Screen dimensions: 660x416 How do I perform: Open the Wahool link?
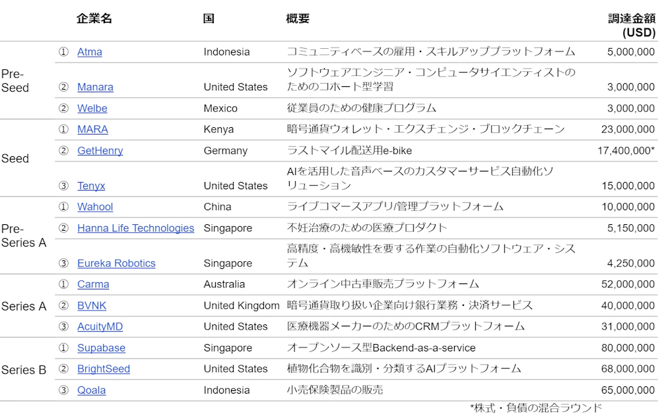click(x=95, y=207)
